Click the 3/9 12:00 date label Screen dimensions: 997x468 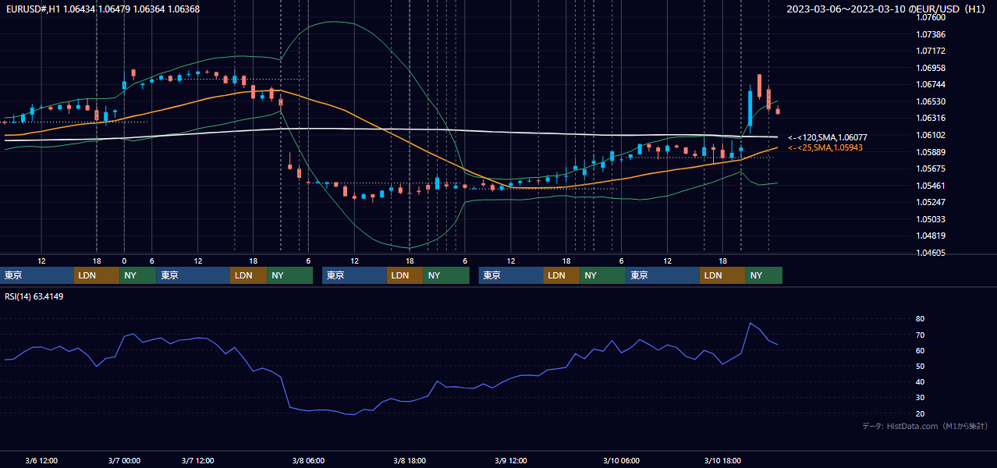[x=511, y=460]
